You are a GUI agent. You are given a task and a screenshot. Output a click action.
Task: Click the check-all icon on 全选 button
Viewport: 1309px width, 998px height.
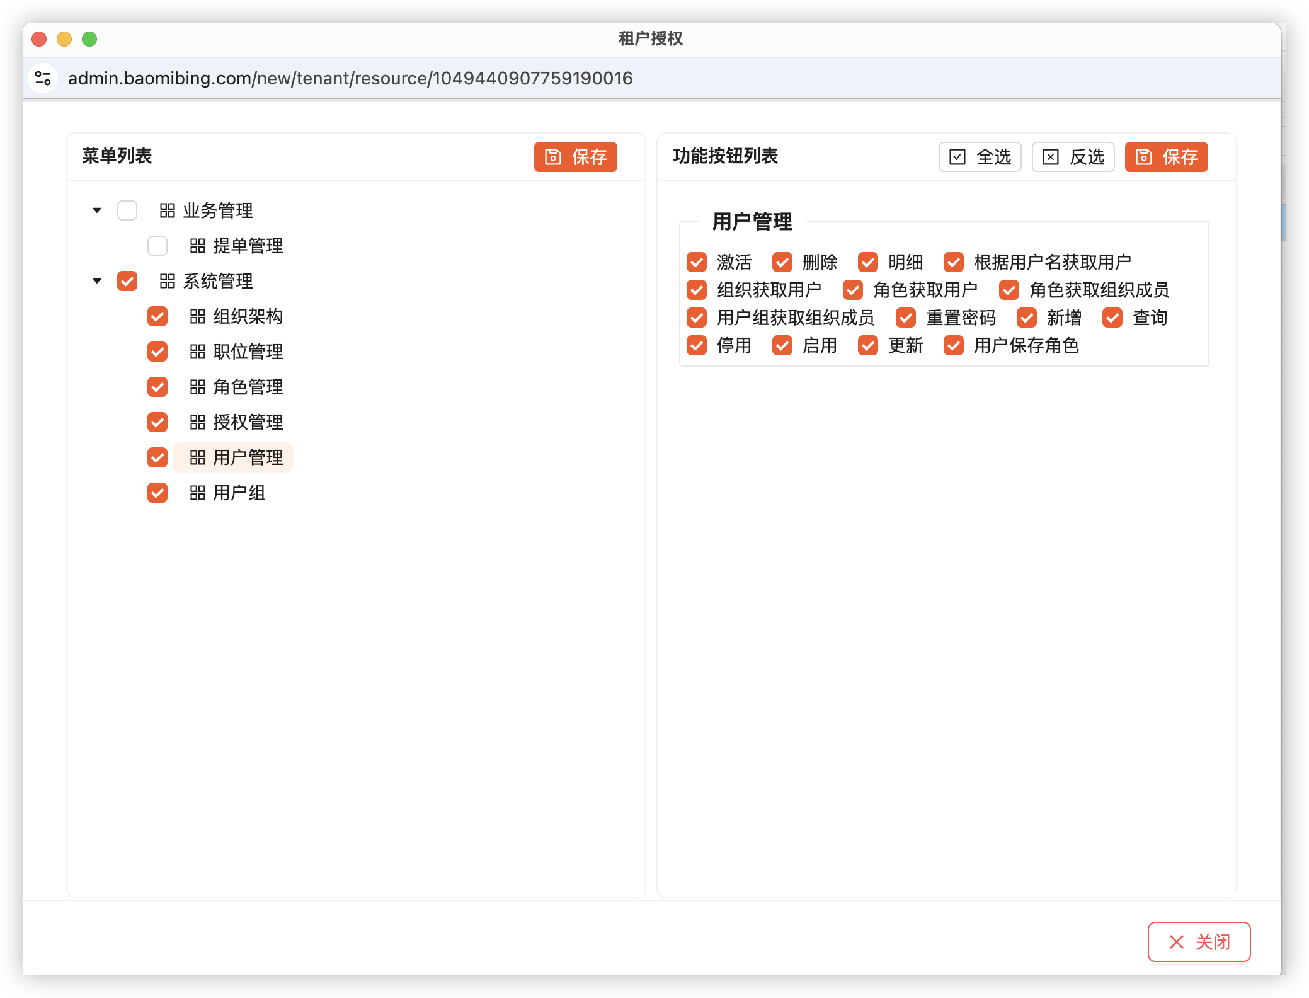pos(957,157)
